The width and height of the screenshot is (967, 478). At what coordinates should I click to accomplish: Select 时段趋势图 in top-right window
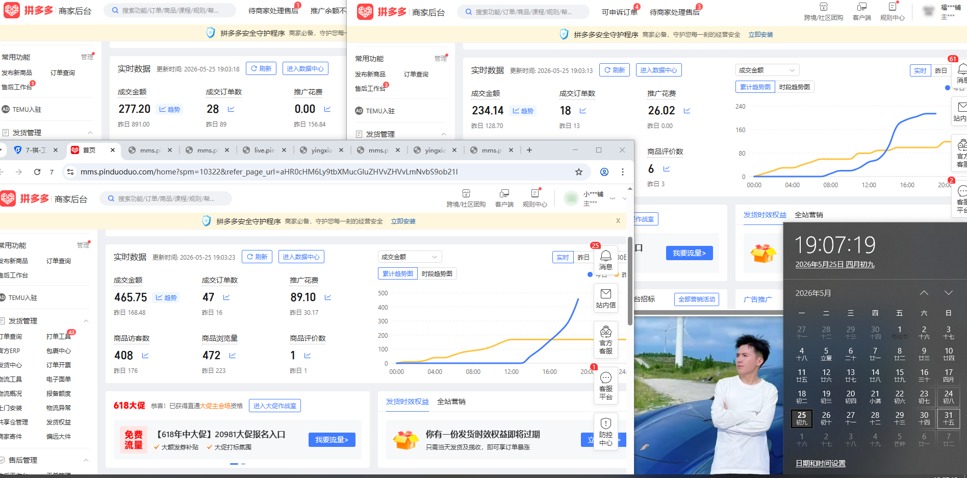coord(795,87)
